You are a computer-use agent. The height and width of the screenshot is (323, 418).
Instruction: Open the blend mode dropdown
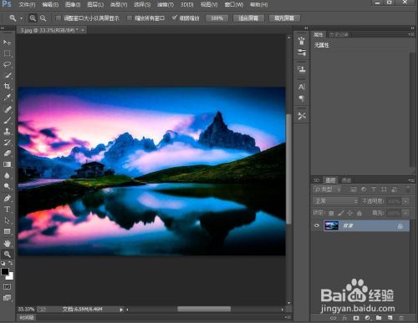[336, 201]
